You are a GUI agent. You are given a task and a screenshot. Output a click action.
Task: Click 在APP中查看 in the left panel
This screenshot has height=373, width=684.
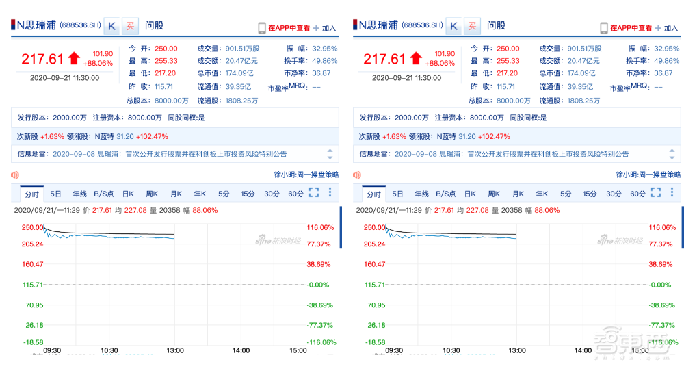coord(289,28)
